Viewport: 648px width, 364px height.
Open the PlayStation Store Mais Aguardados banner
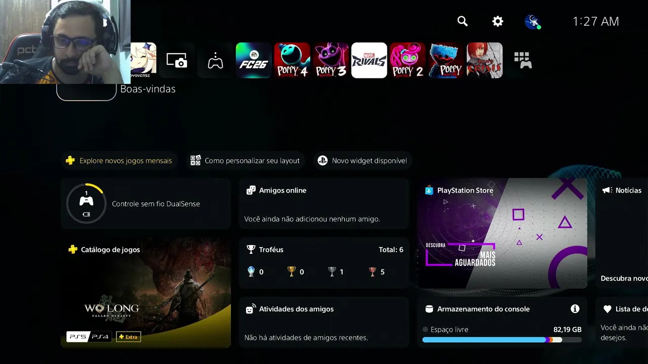(x=502, y=234)
